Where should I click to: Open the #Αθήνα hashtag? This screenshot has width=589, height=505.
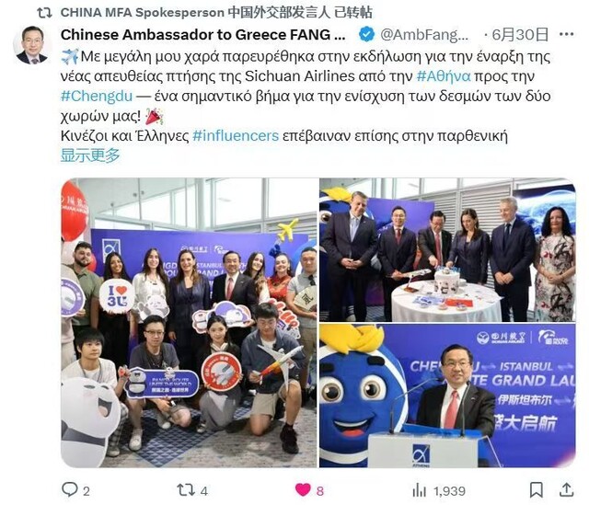[x=444, y=76]
